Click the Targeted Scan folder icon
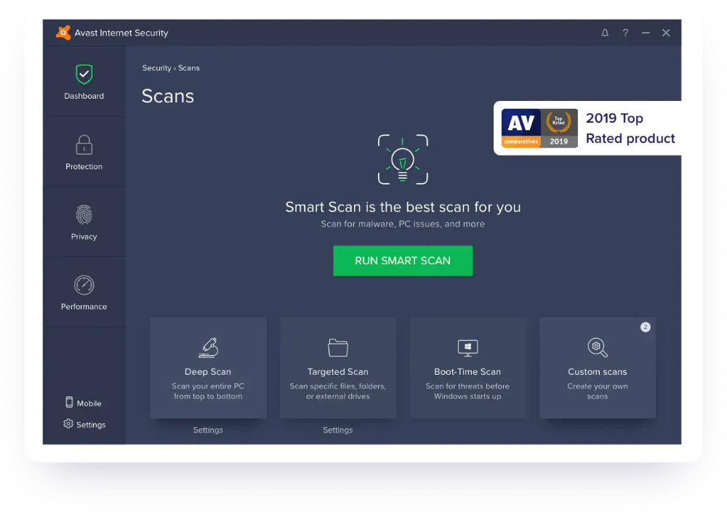The width and height of the screenshot is (727, 512). point(338,348)
